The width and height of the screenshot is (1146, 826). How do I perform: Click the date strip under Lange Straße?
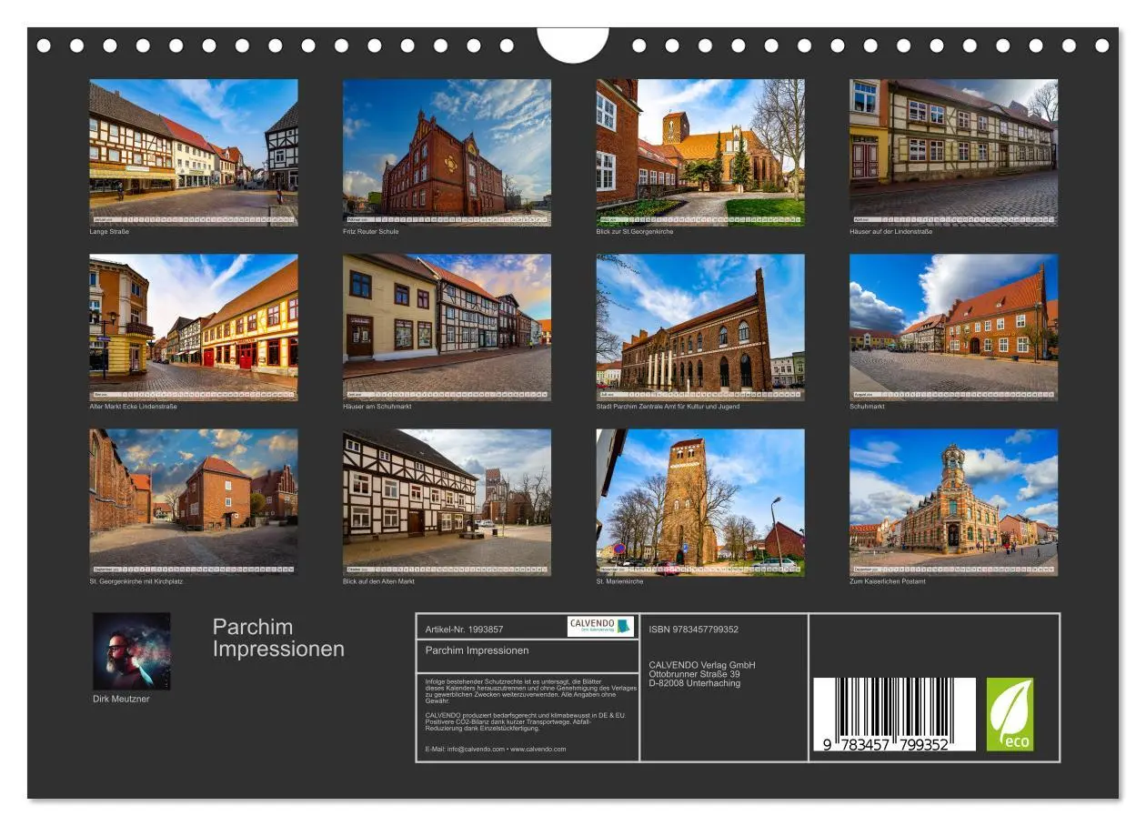[192, 217]
